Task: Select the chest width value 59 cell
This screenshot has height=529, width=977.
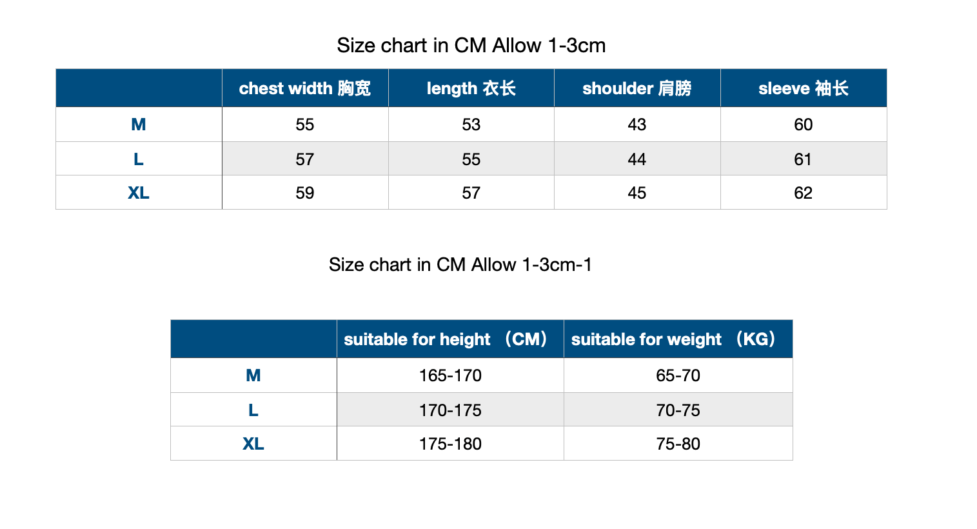Action: 305,193
